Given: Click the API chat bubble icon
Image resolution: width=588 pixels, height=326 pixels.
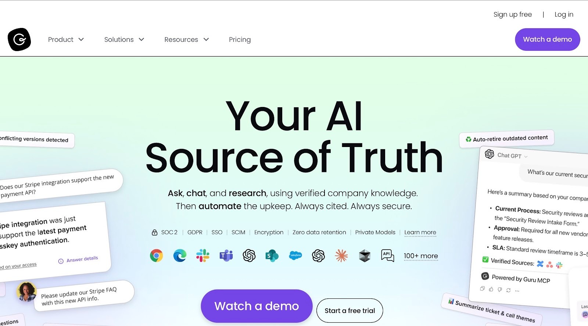Looking at the screenshot, I should pyautogui.click(x=388, y=255).
